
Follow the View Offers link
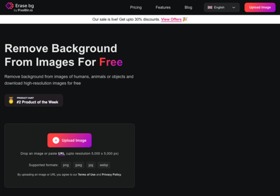click(x=171, y=19)
